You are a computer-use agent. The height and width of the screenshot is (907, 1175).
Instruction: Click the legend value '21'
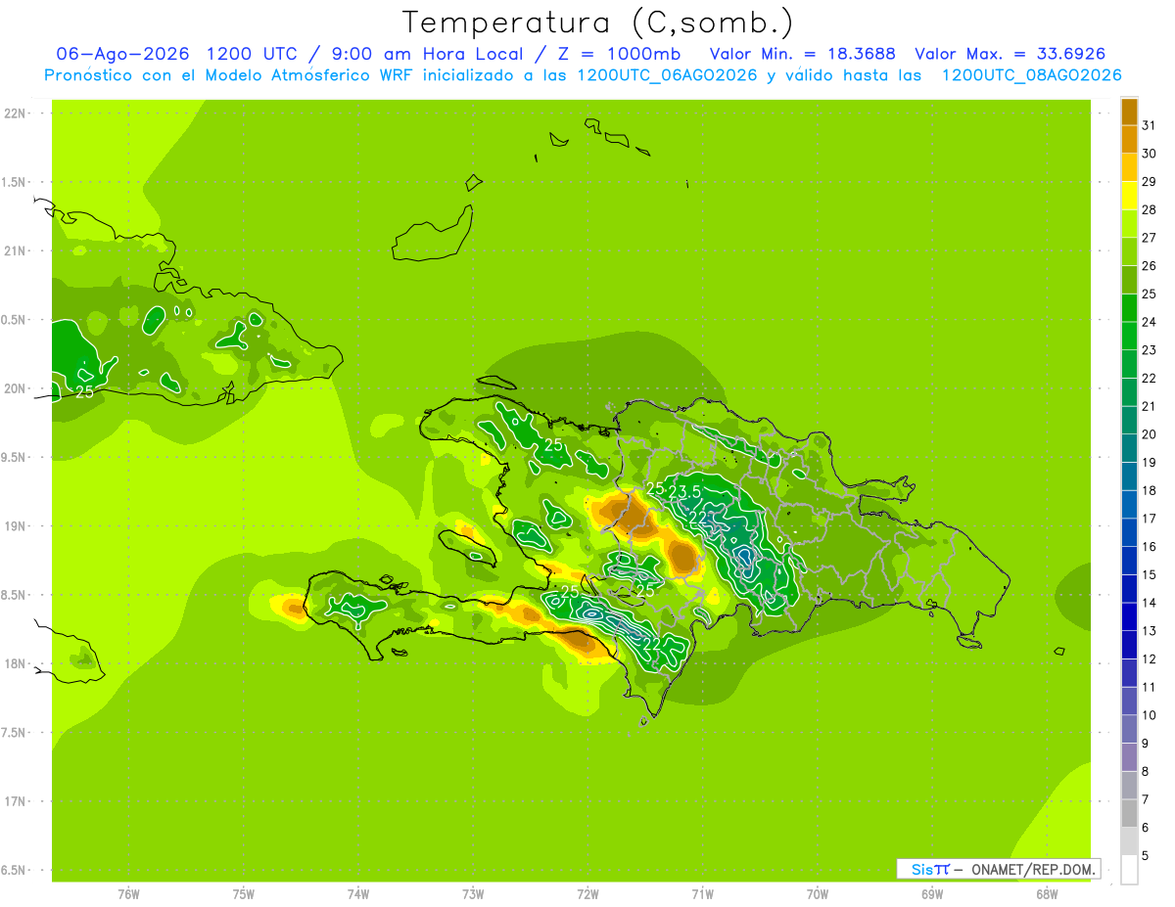coord(1149,406)
